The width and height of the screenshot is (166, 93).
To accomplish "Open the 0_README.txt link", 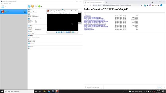I will tap(87, 16).
